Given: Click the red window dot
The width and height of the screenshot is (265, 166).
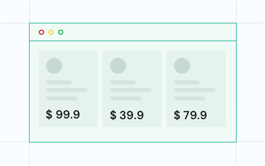Looking at the screenshot, I should tap(41, 32).
